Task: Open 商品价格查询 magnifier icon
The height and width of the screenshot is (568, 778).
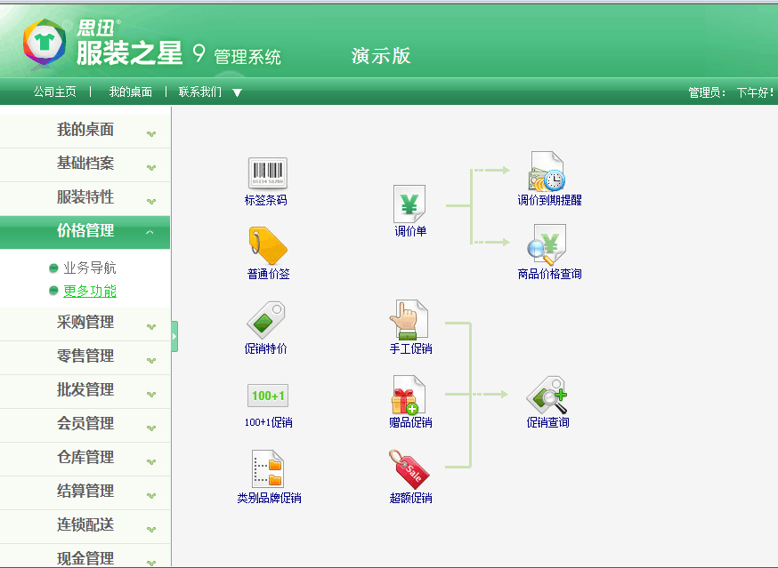Action: coord(547,244)
